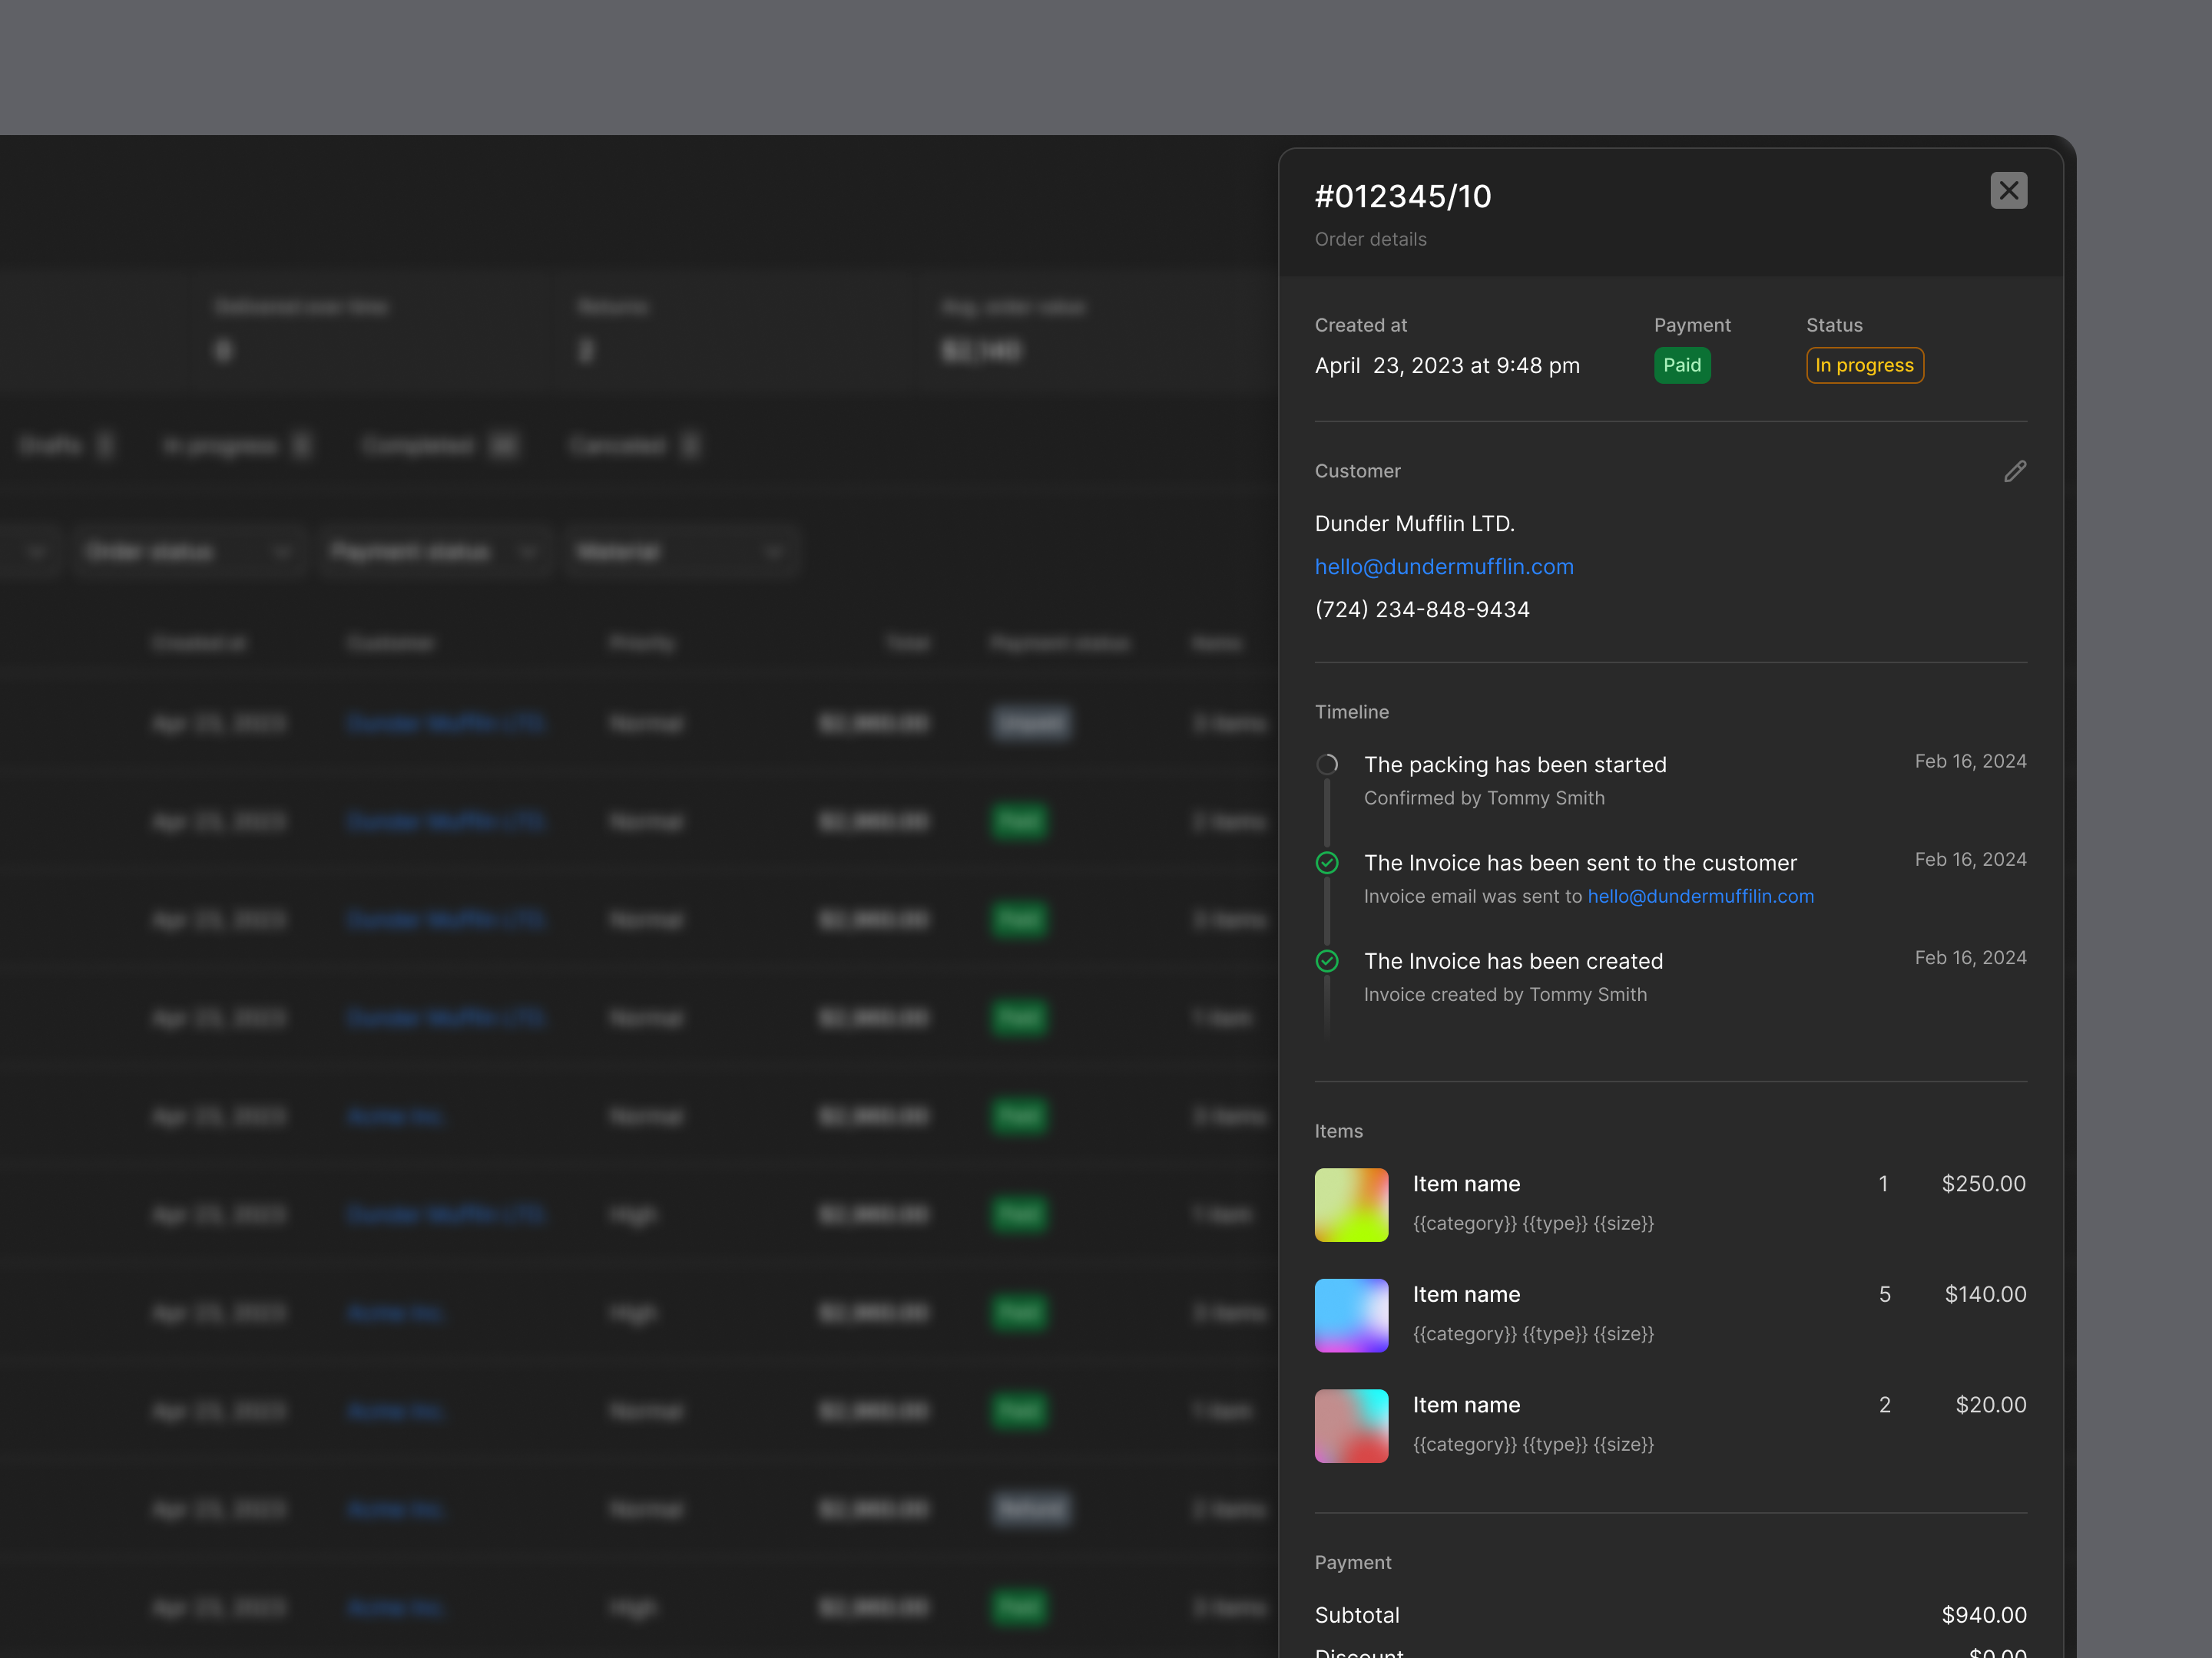Click the created date April 23, 2023 at 9:48 pm
Screen dimensions: 2212x1658
[1447, 366]
